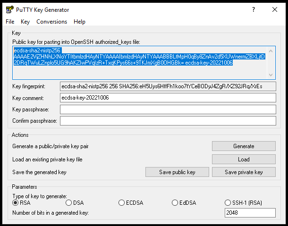Click 'Type of key to generate:' label
The width and height of the screenshot is (288, 226).
tap(40, 196)
